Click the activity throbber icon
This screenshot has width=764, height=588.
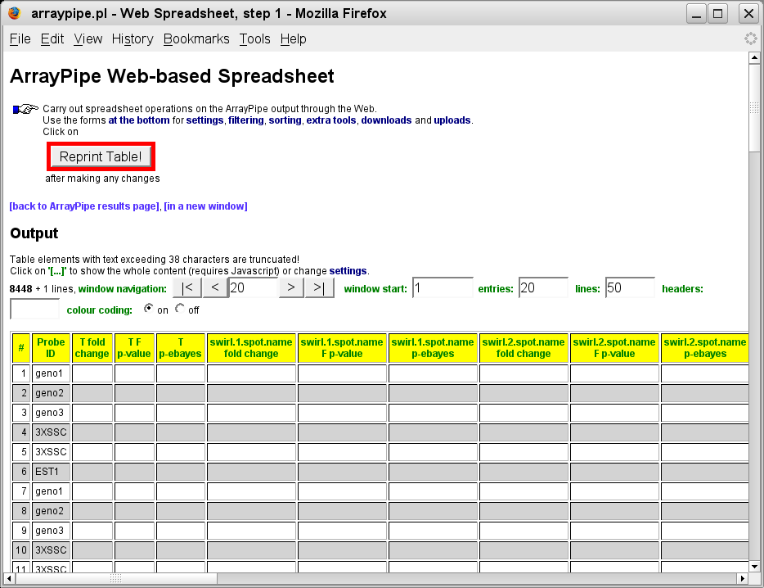tap(751, 38)
